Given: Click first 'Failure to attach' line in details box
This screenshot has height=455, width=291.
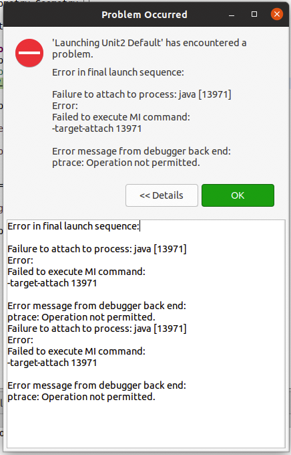Looking at the screenshot, I should pos(97,249).
